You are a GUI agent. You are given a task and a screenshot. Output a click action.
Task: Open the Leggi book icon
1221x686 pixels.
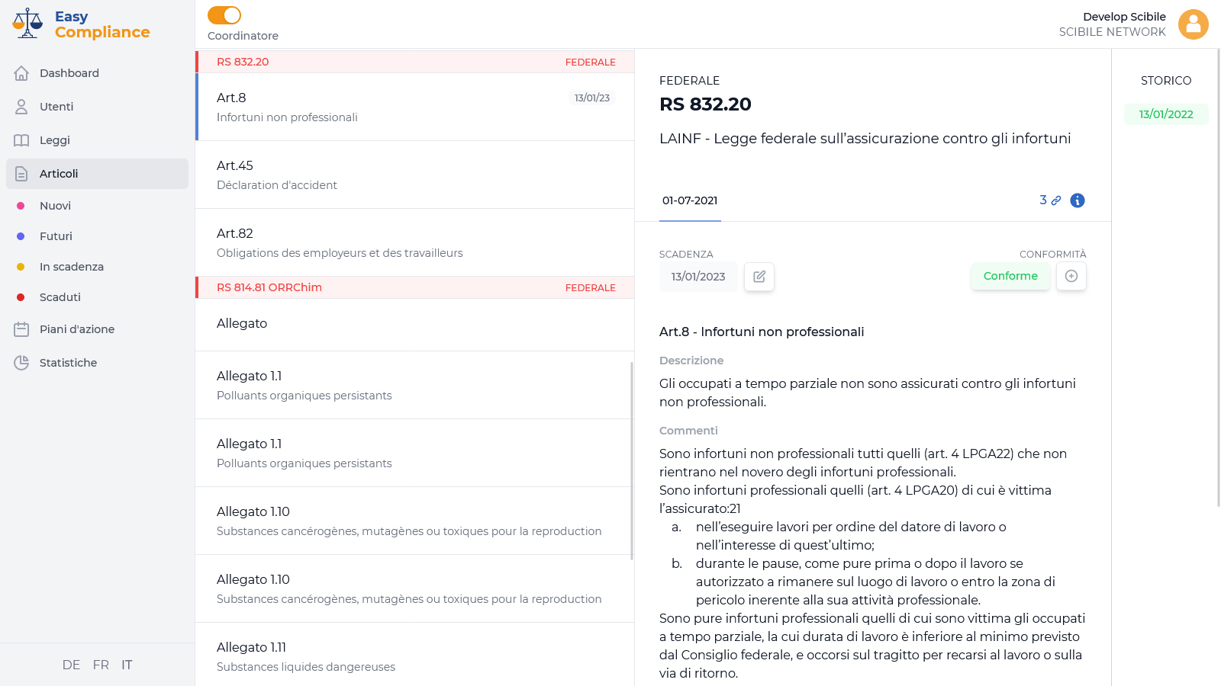click(21, 140)
